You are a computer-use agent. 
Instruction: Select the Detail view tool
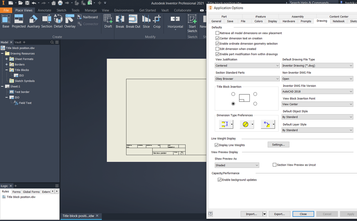[x=58, y=21]
